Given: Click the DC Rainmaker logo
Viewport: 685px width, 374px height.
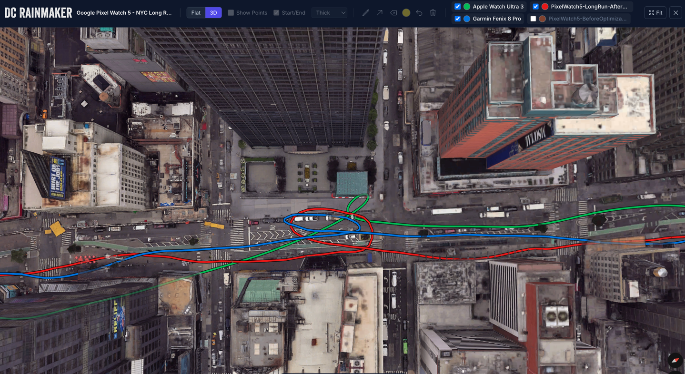Looking at the screenshot, I should click(38, 13).
